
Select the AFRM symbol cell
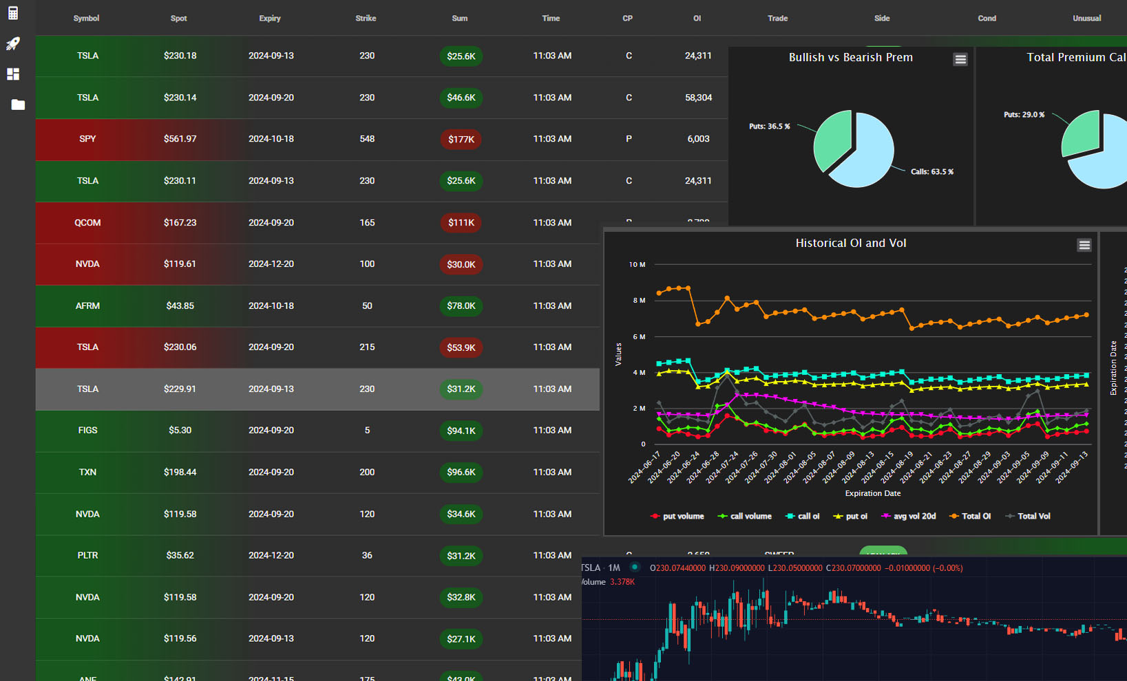[87, 306]
